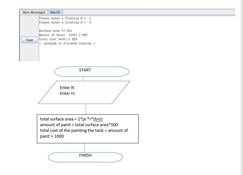Select the FINISH terminator shape
Viewport: 243px width, 175px height.
85,157
